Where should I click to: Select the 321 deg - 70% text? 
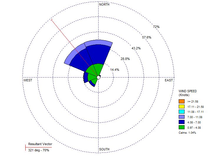(39, 150)
